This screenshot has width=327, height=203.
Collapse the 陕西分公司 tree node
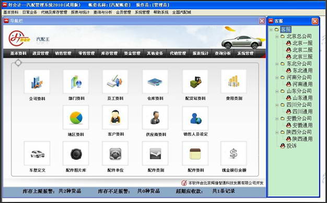[277, 132]
